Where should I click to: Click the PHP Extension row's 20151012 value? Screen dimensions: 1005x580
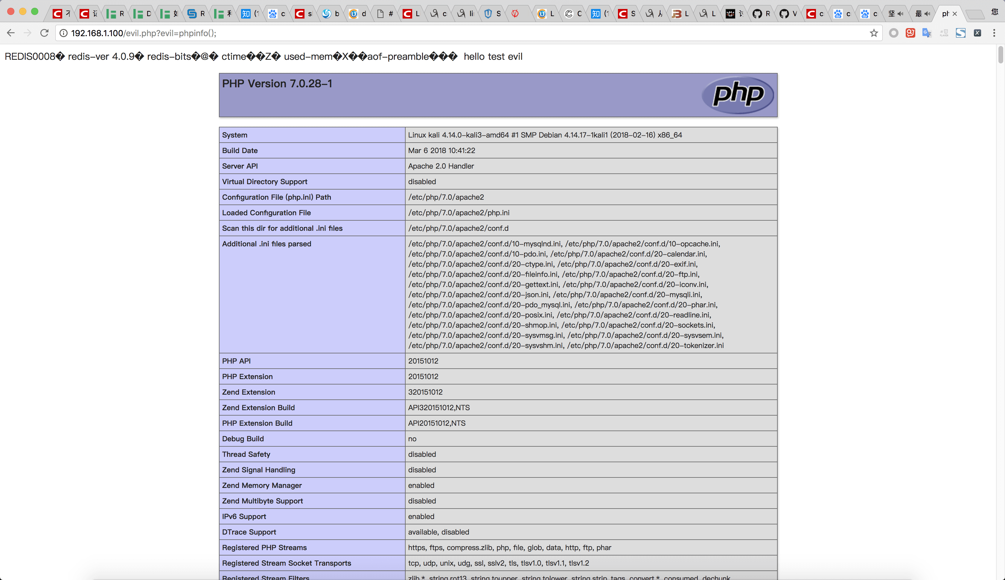point(423,376)
